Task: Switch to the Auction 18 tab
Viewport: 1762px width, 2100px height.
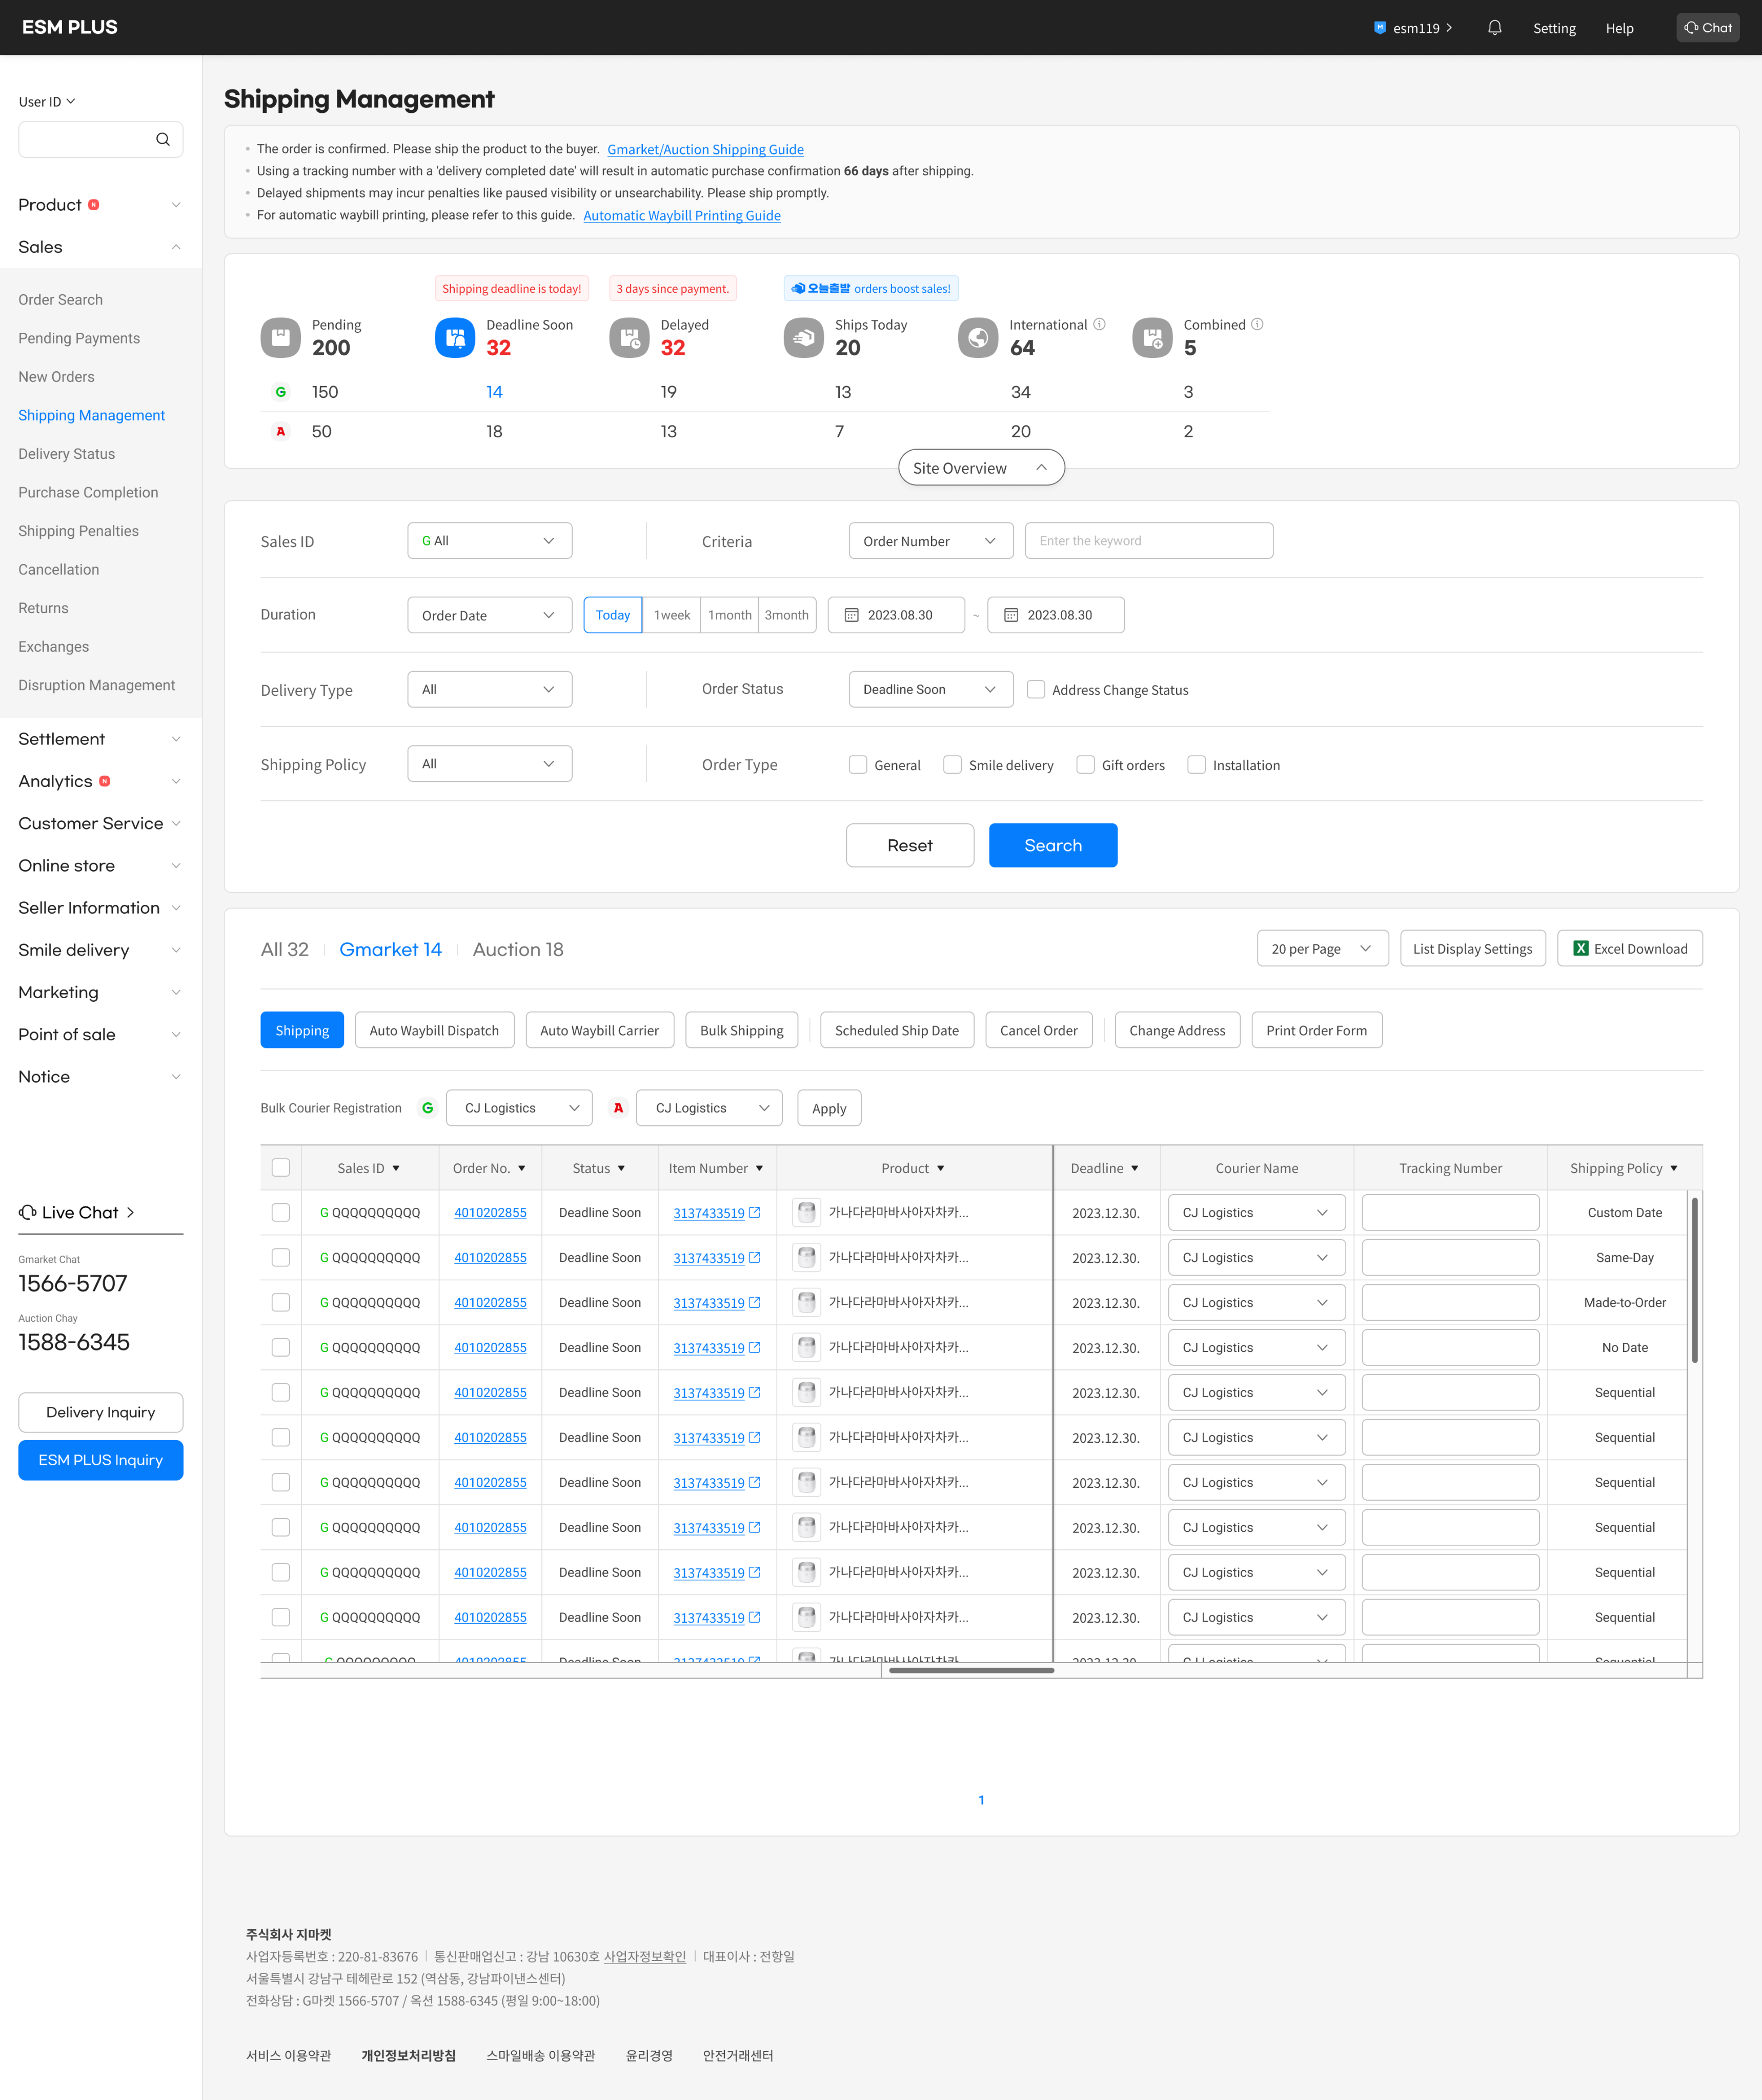Action: tap(518, 950)
